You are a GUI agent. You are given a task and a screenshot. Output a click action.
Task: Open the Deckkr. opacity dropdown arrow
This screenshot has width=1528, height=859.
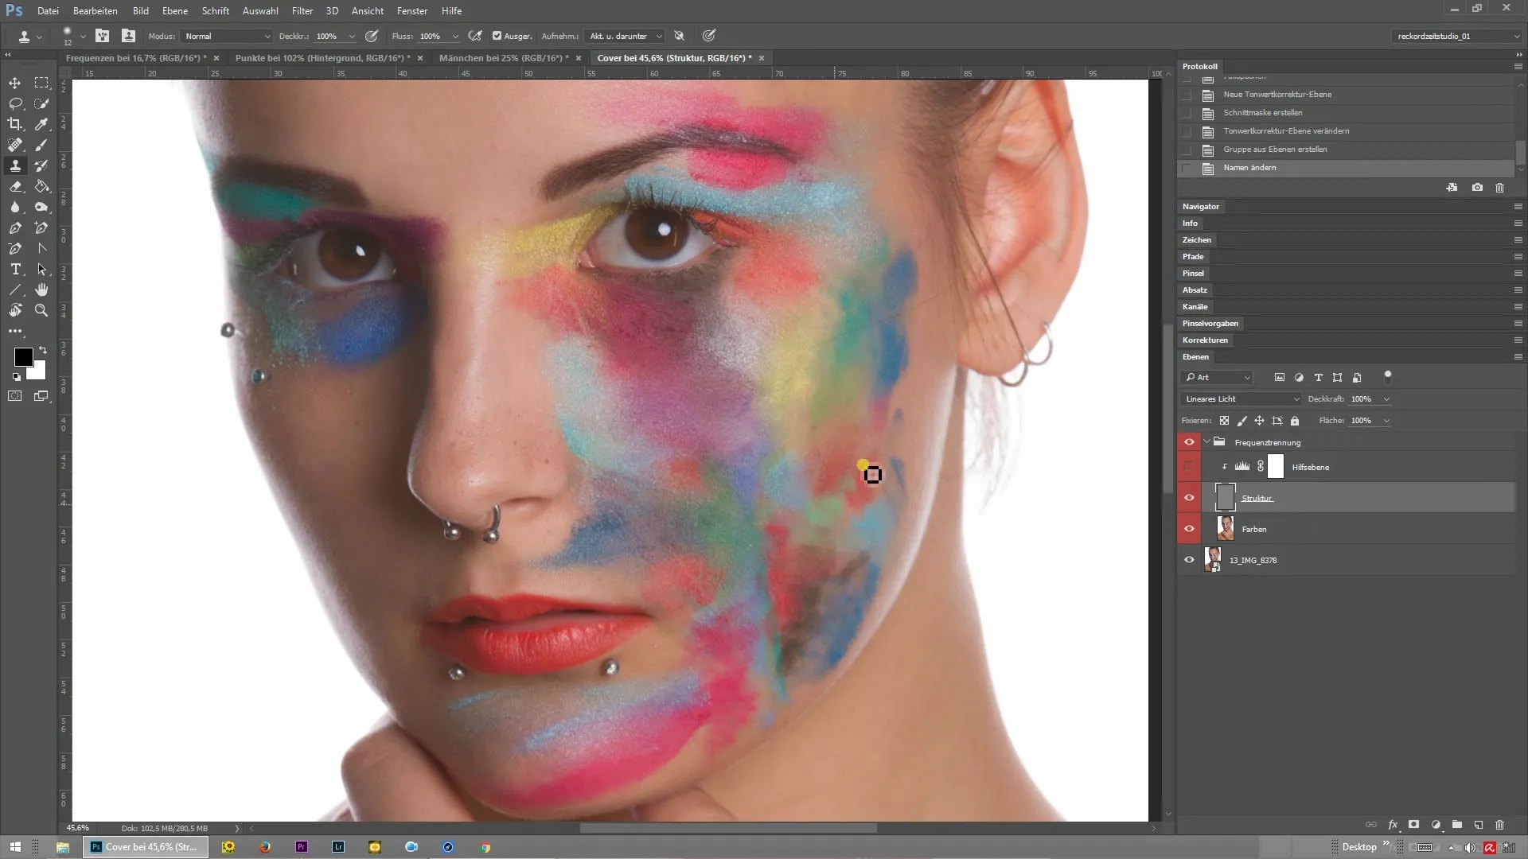(x=352, y=37)
